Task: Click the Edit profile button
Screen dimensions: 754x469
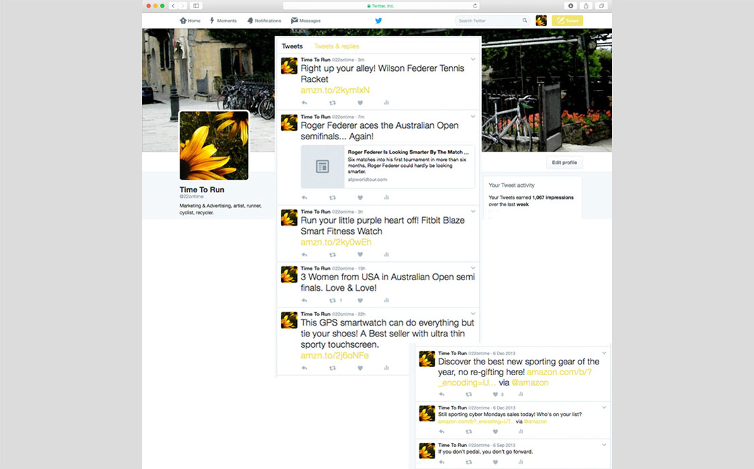Action: pos(564,162)
